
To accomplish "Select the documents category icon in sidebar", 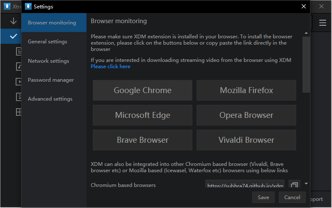I will pyautogui.click(x=19, y=51).
